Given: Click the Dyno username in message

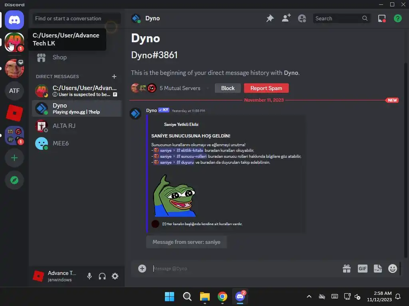Looking at the screenshot, I should point(151,110).
